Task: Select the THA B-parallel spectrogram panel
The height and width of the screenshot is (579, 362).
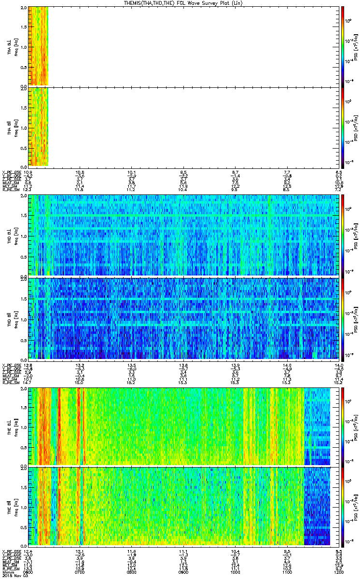Action: coord(182,127)
